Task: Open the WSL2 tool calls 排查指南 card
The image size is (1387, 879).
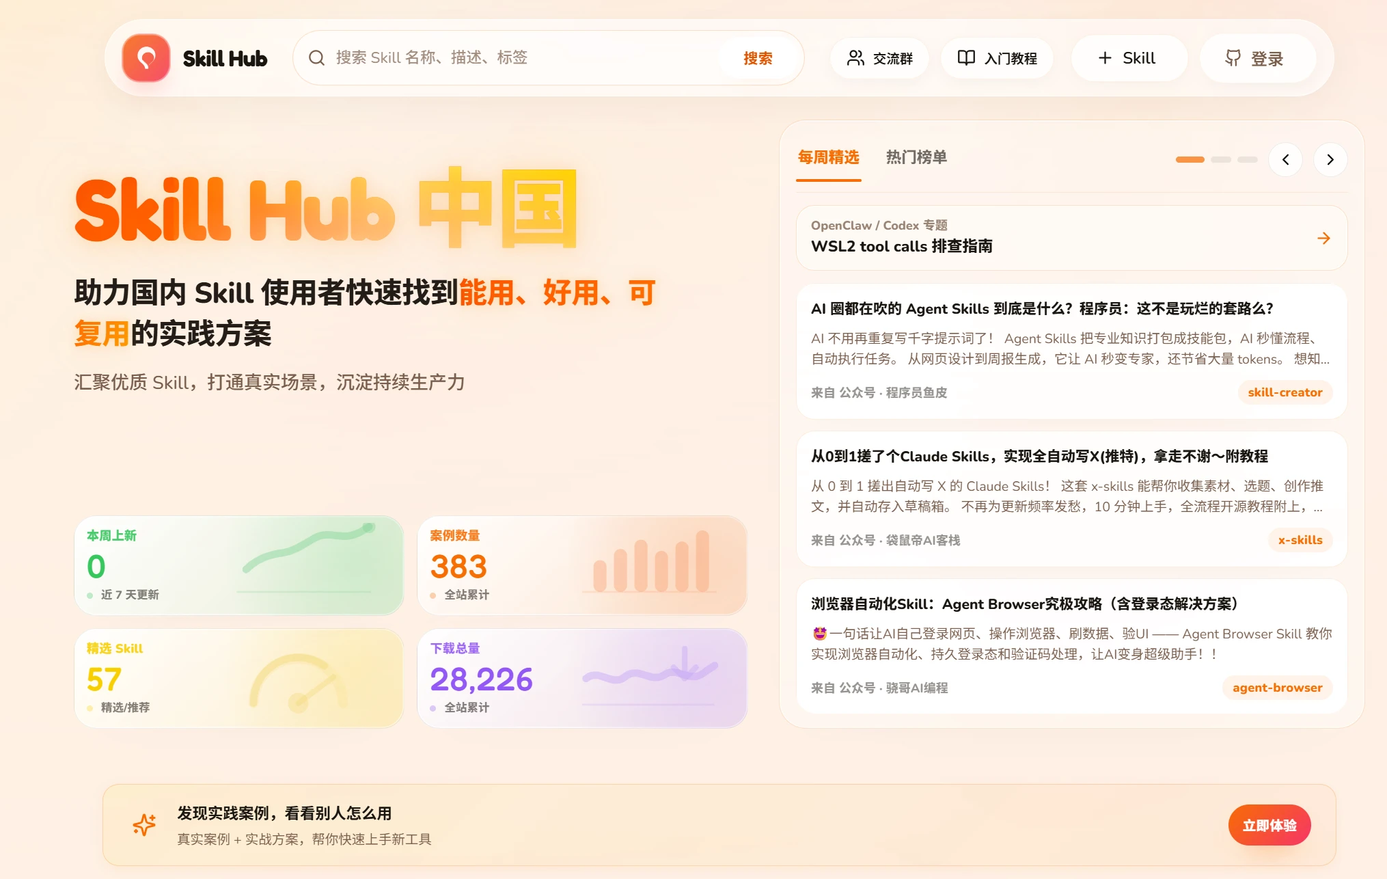Action: click(1071, 238)
